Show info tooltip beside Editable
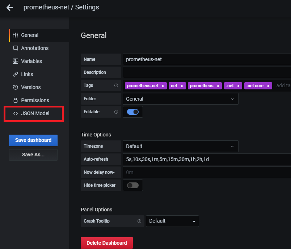This screenshot has height=249, width=291. (x=116, y=112)
